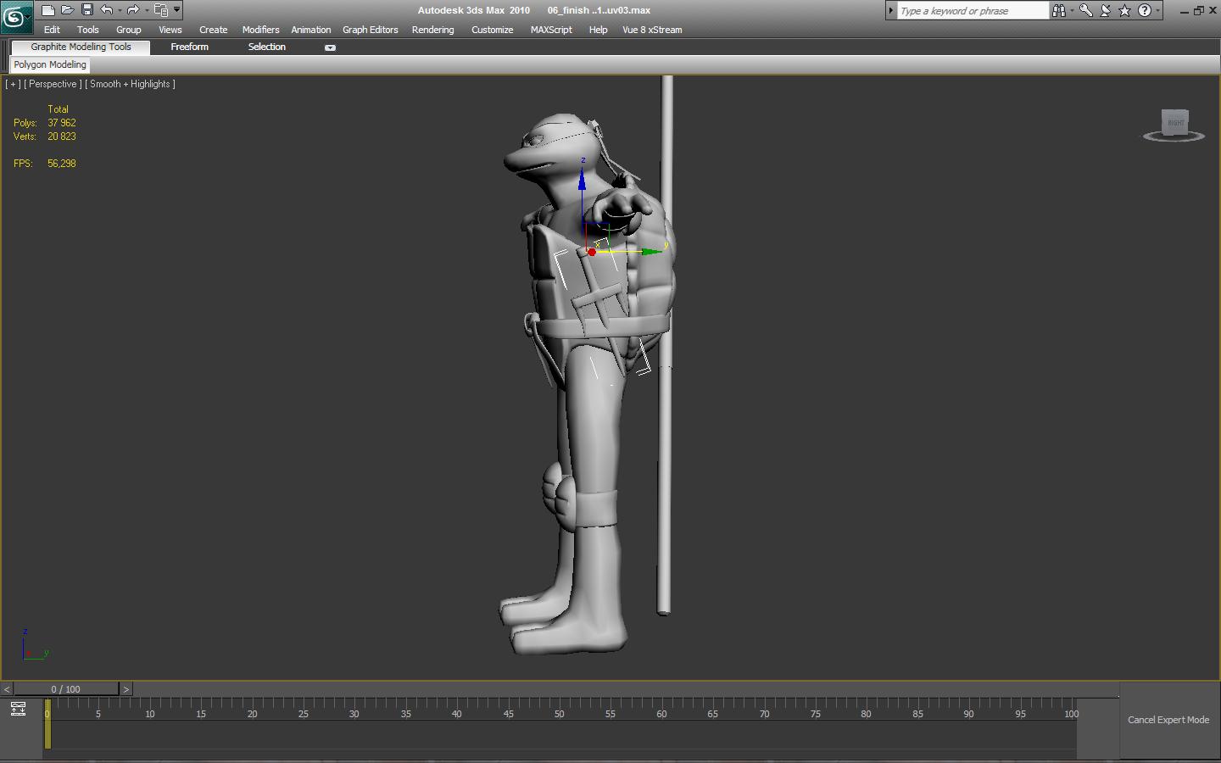The width and height of the screenshot is (1221, 763).
Task: Select the Graphite Modeling Tools tab
Action: click(81, 47)
